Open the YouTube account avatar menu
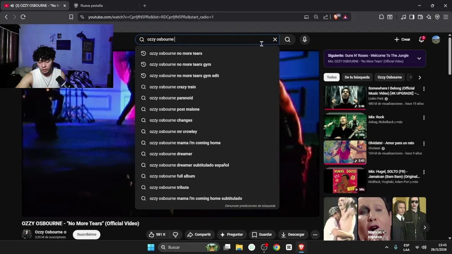452x254 pixels. 436,40
